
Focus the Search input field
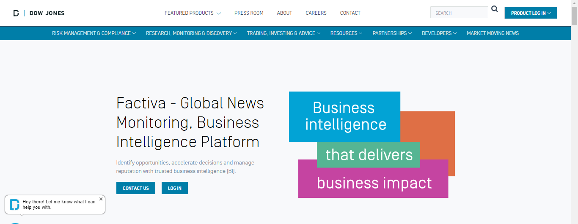point(459,13)
